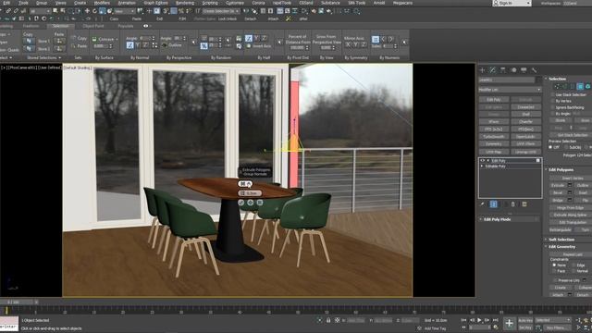Open the key filter Selected dropdown
Viewport: 592px width, 333px height.
pyautogui.click(x=553, y=320)
